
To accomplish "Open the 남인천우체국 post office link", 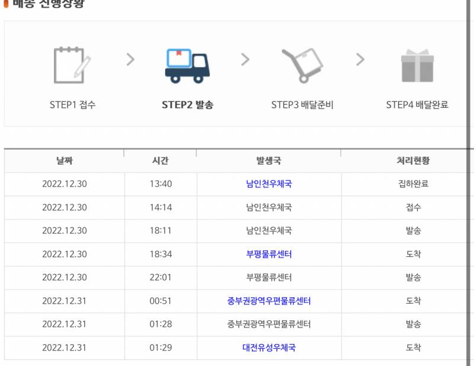I will [268, 184].
